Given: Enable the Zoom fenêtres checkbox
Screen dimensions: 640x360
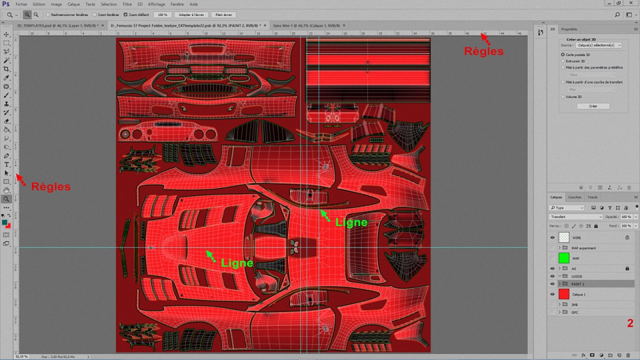Looking at the screenshot, I should click(94, 15).
